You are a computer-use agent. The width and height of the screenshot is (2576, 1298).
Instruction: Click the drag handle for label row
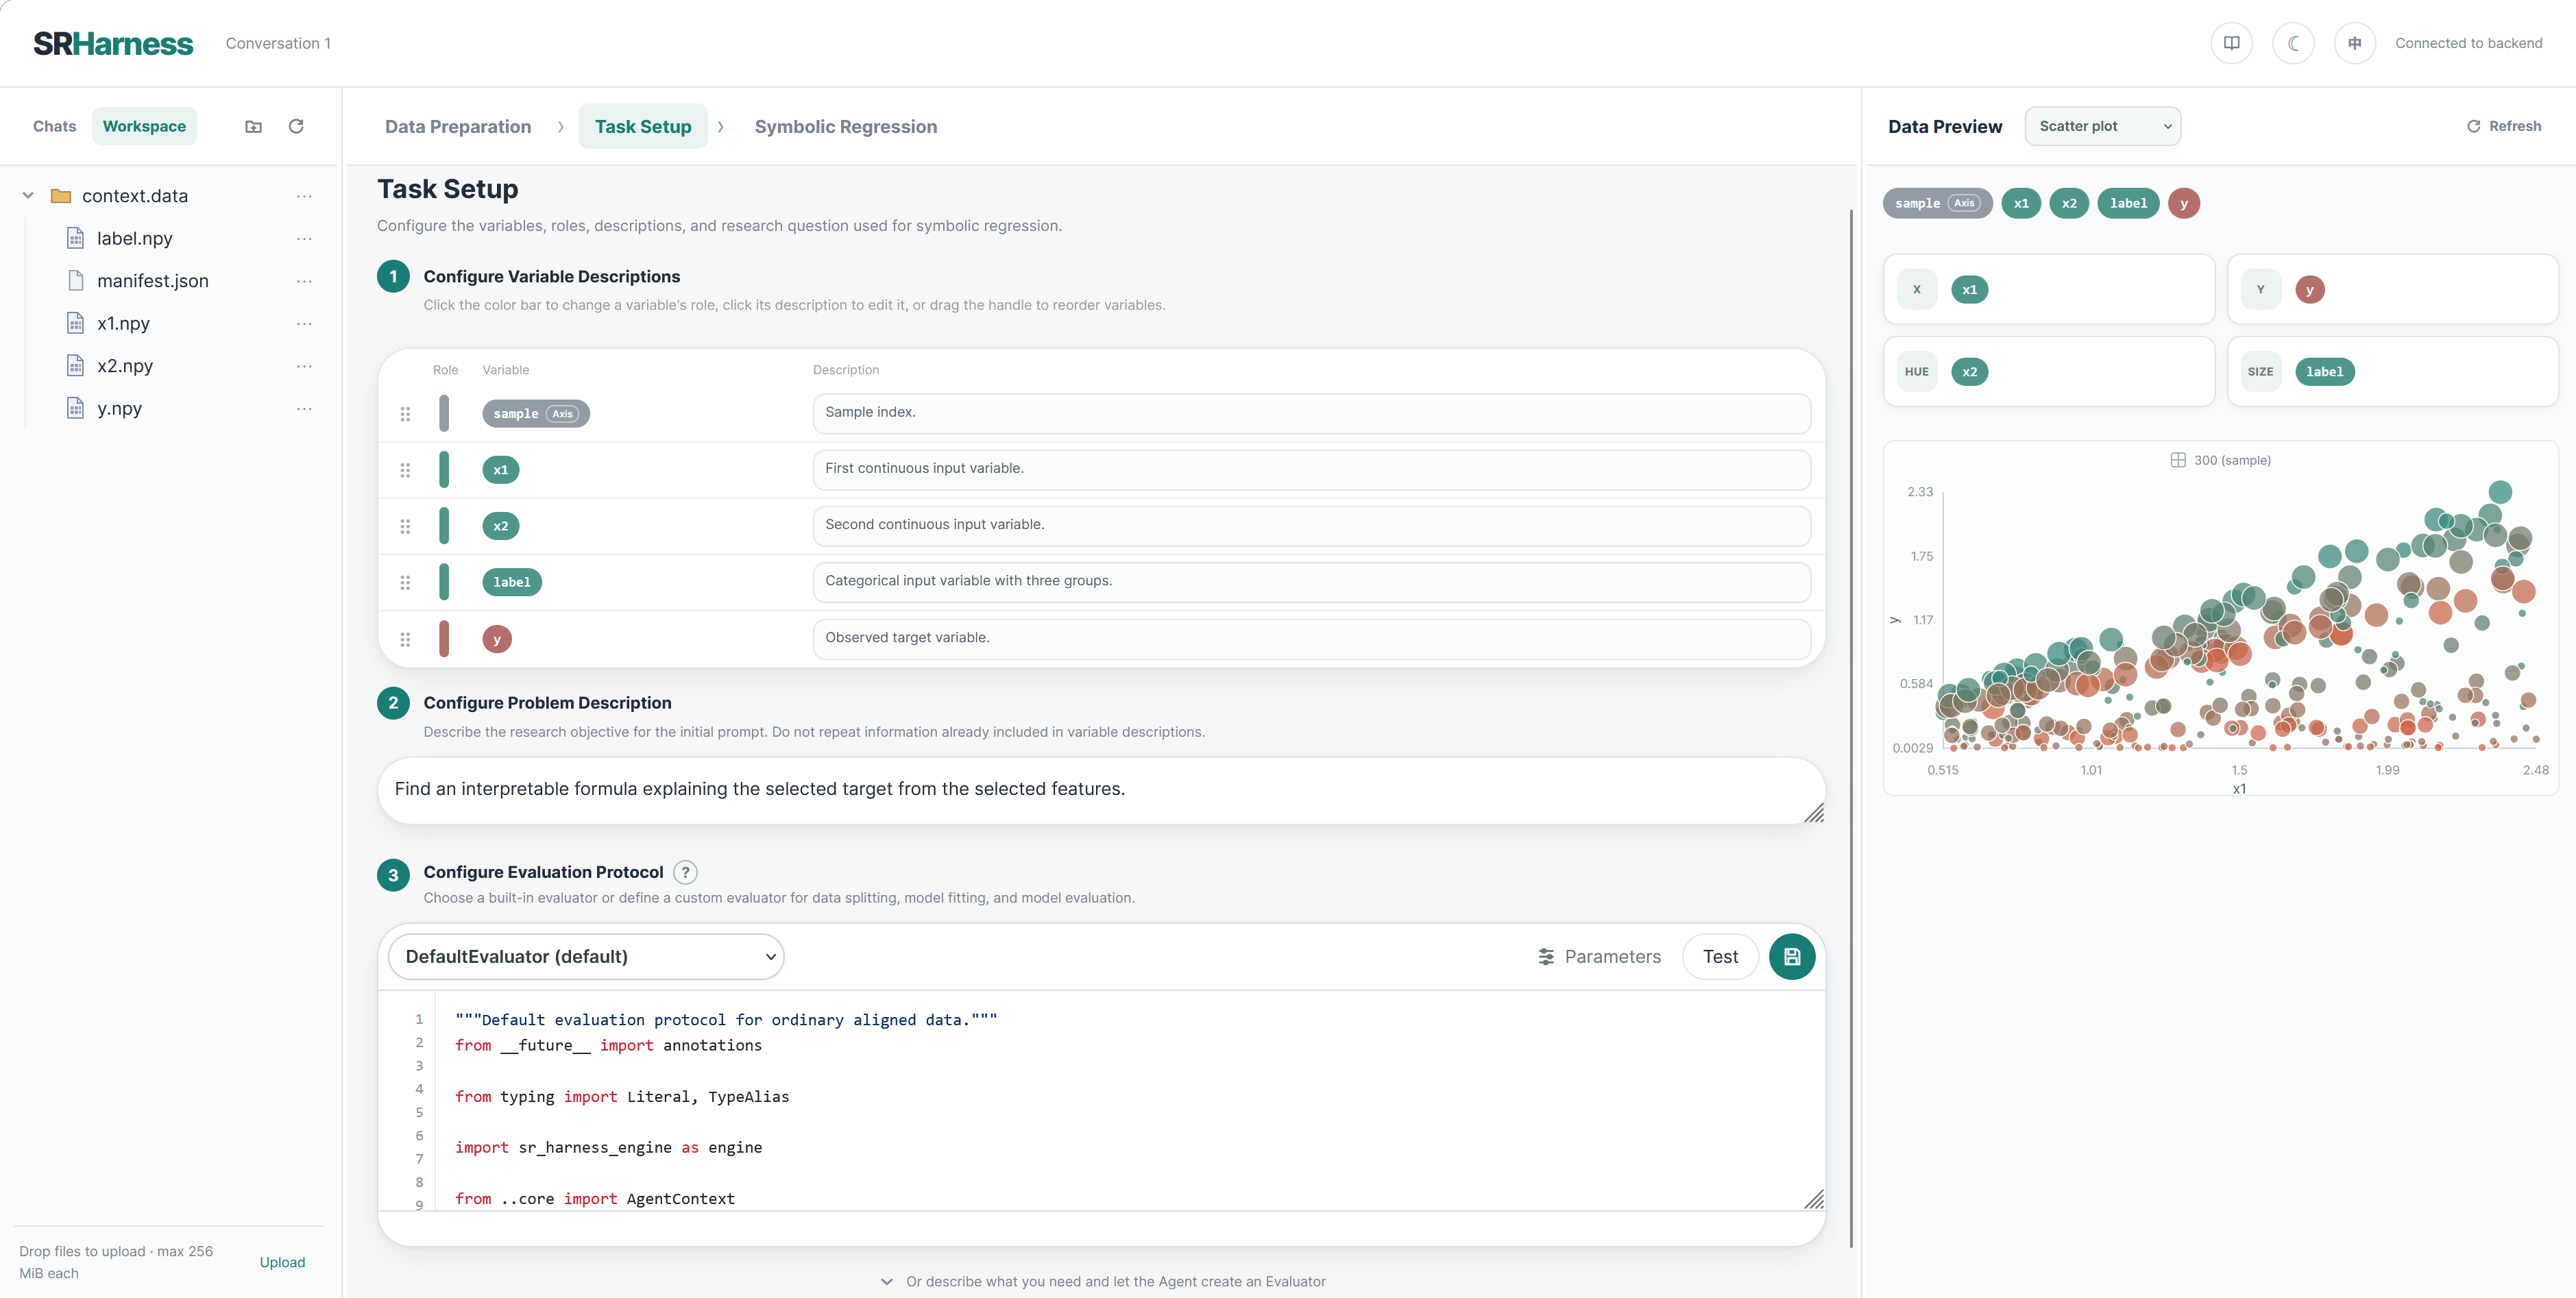405,582
